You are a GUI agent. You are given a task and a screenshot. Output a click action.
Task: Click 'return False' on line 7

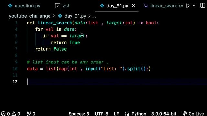(x=51, y=49)
